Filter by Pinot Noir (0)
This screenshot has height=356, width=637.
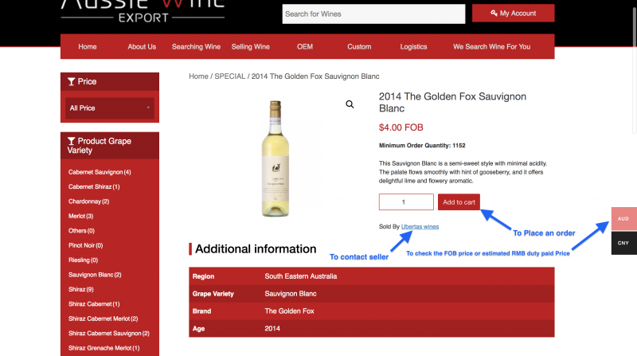pos(85,245)
